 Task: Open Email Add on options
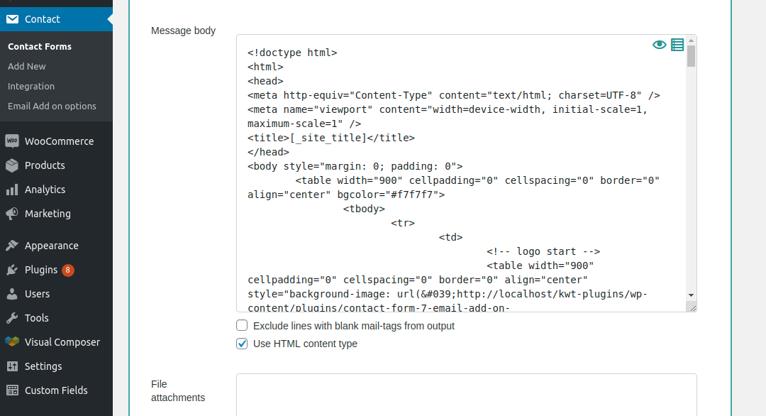[52, 106]
